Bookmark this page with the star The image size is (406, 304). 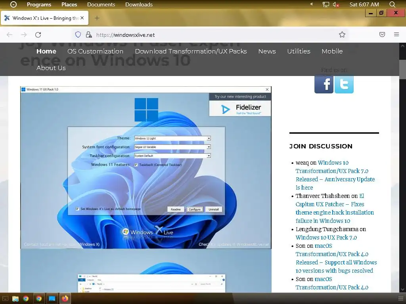pos(342,35)
